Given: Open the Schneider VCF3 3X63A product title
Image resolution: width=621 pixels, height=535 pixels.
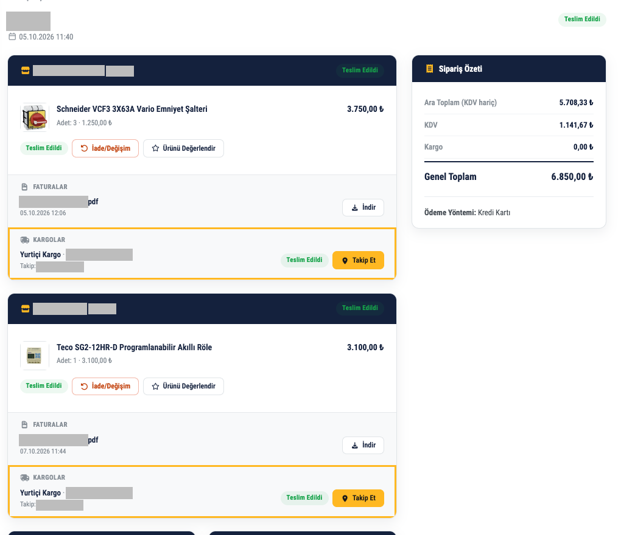Looking at the screenshot, I should point(132,109).
